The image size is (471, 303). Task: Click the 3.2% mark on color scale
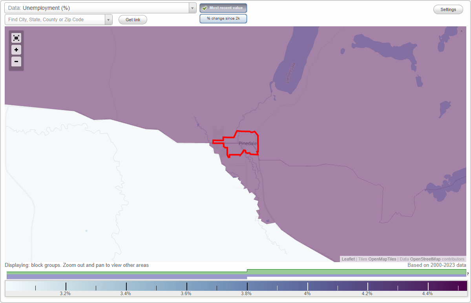point(65,294)
